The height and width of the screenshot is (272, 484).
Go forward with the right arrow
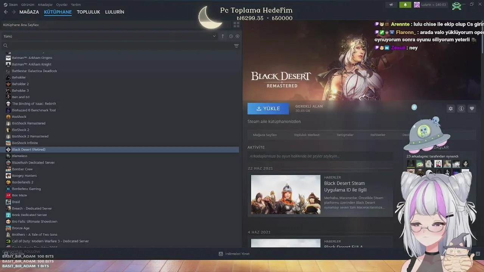pos(14,12)
